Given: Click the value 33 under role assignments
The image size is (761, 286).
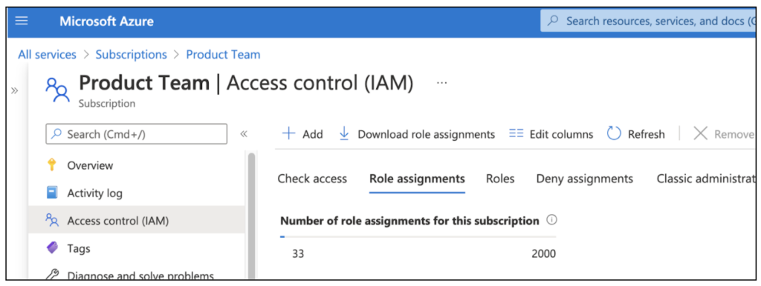Looking at the screenshot, I should coord(298,254).
